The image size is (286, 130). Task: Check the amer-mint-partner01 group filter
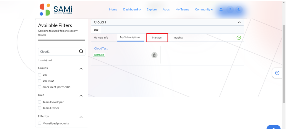(40, 87)
